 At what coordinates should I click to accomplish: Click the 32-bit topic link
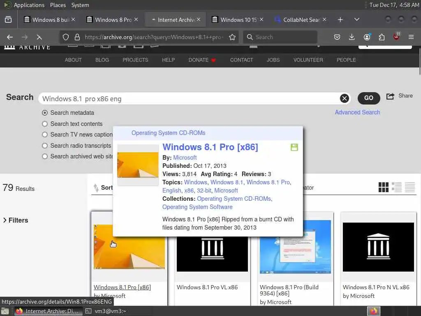pyautogui.click(x=204, y=191)
